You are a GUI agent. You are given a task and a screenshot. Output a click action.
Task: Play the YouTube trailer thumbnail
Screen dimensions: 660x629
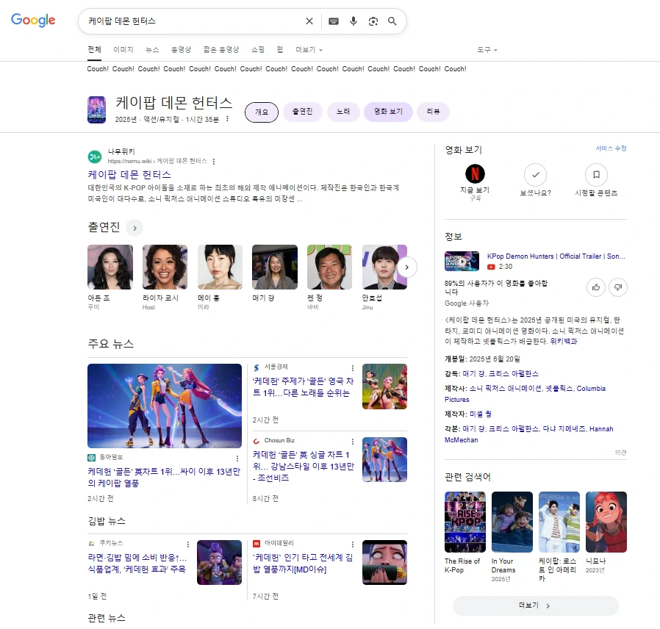tap(462, 261)
